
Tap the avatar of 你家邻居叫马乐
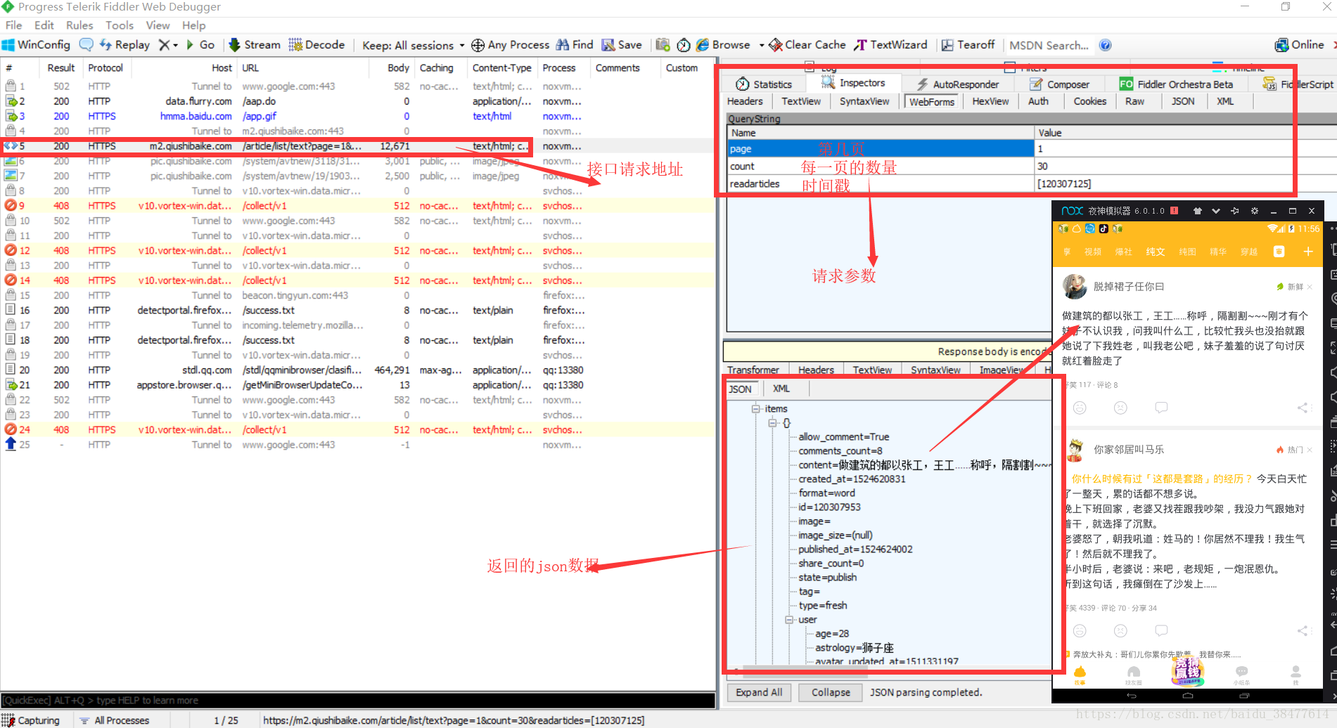click(1075, 450)
